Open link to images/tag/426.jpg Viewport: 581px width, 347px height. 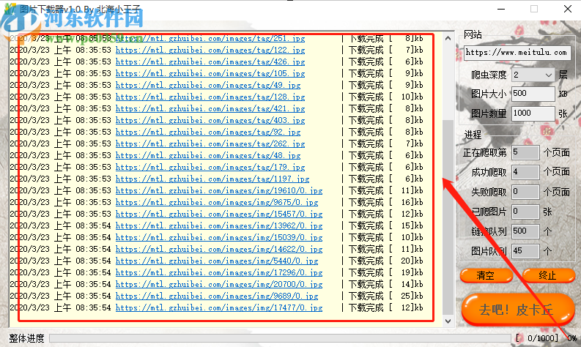point(210,61)
